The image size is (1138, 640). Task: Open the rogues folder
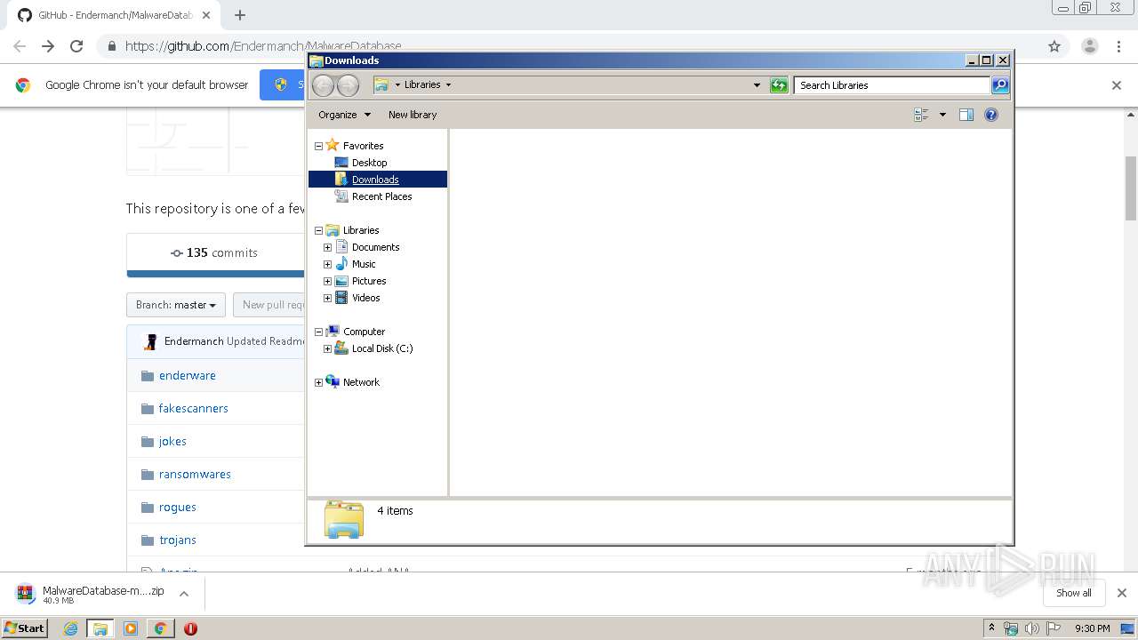click(x=177, y=507)
